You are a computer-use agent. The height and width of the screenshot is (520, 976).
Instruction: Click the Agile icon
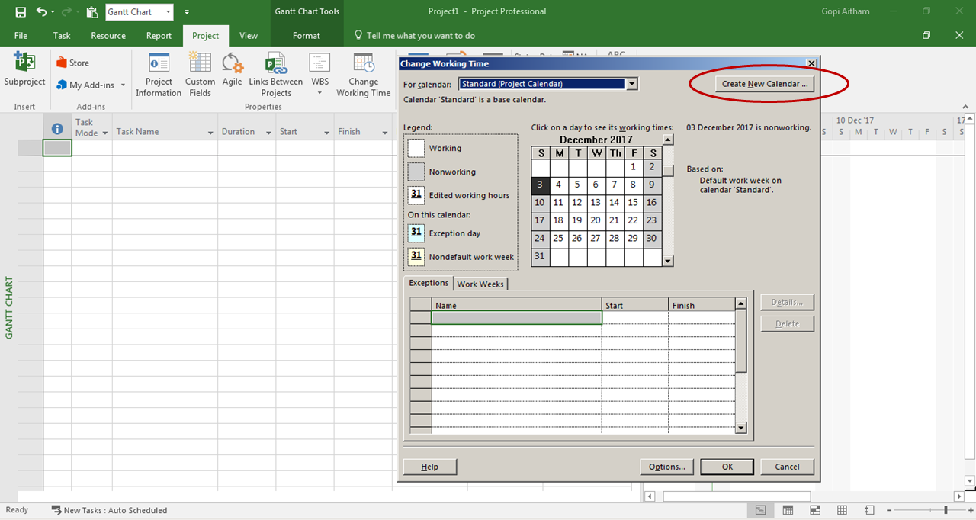tap(232, 71)
